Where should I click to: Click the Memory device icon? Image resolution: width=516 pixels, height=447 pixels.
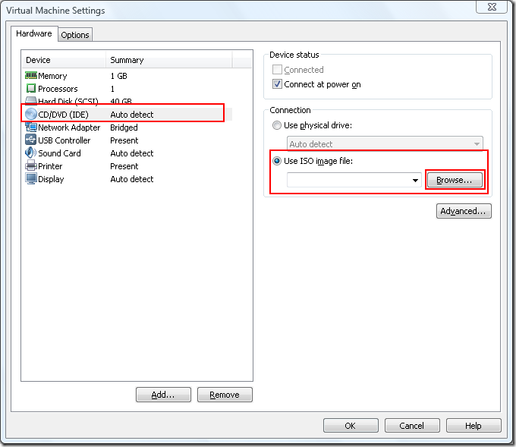pos(31,76)
